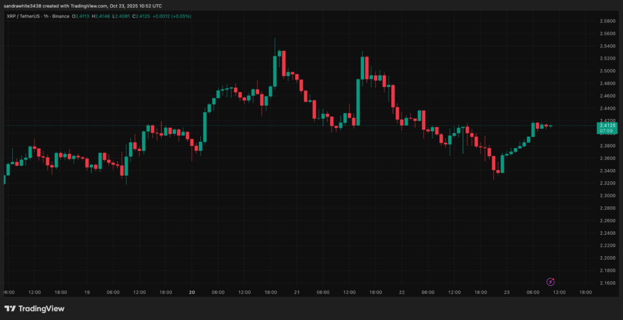Viewport: 623px width, 320px height.
Task: Click the high value H2.4146
Action: 102,16
